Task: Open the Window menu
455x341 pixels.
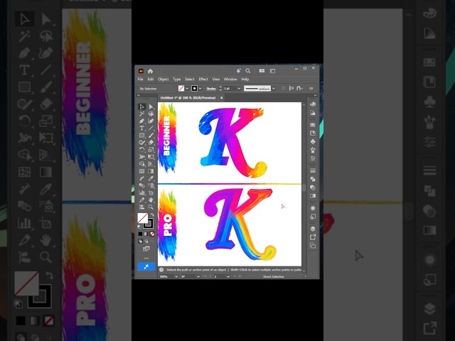Action: (230, 79)
